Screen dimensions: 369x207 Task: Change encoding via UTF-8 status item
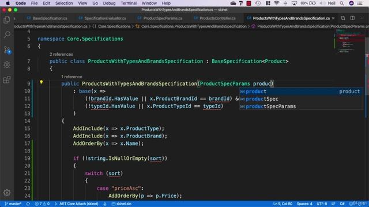(322, 204)
